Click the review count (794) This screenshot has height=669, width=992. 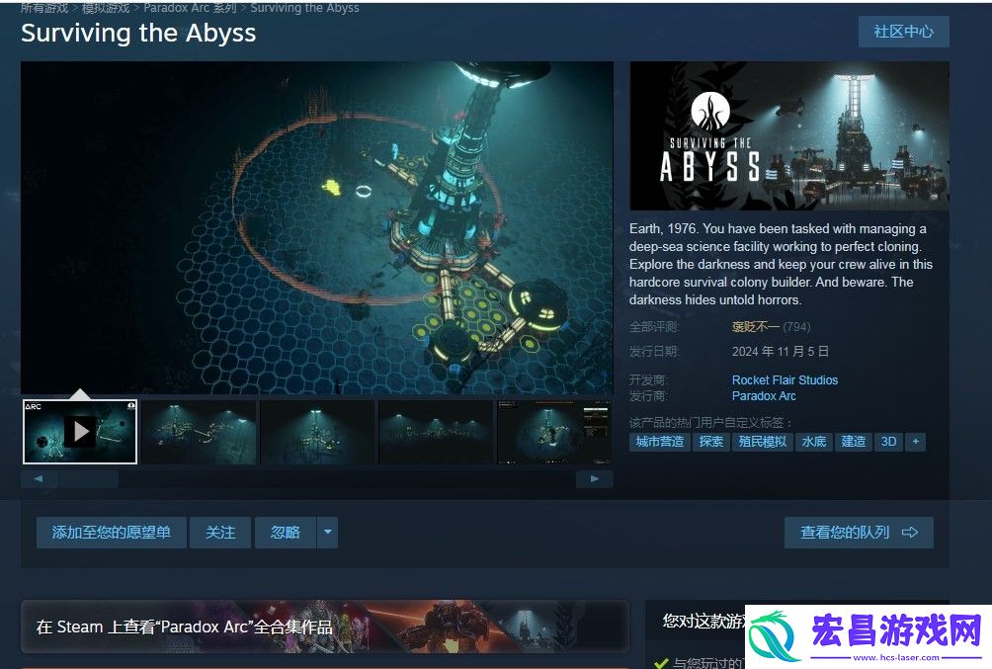tap(796, 327)
